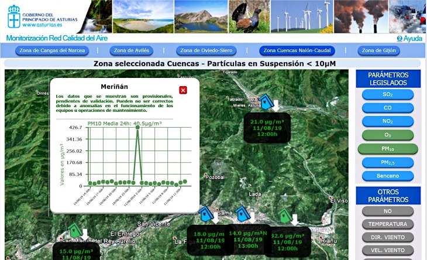Click the blue help icon beside Ayuda
The height and width of the screenshot is (260, 427).
tap(400, 39)
